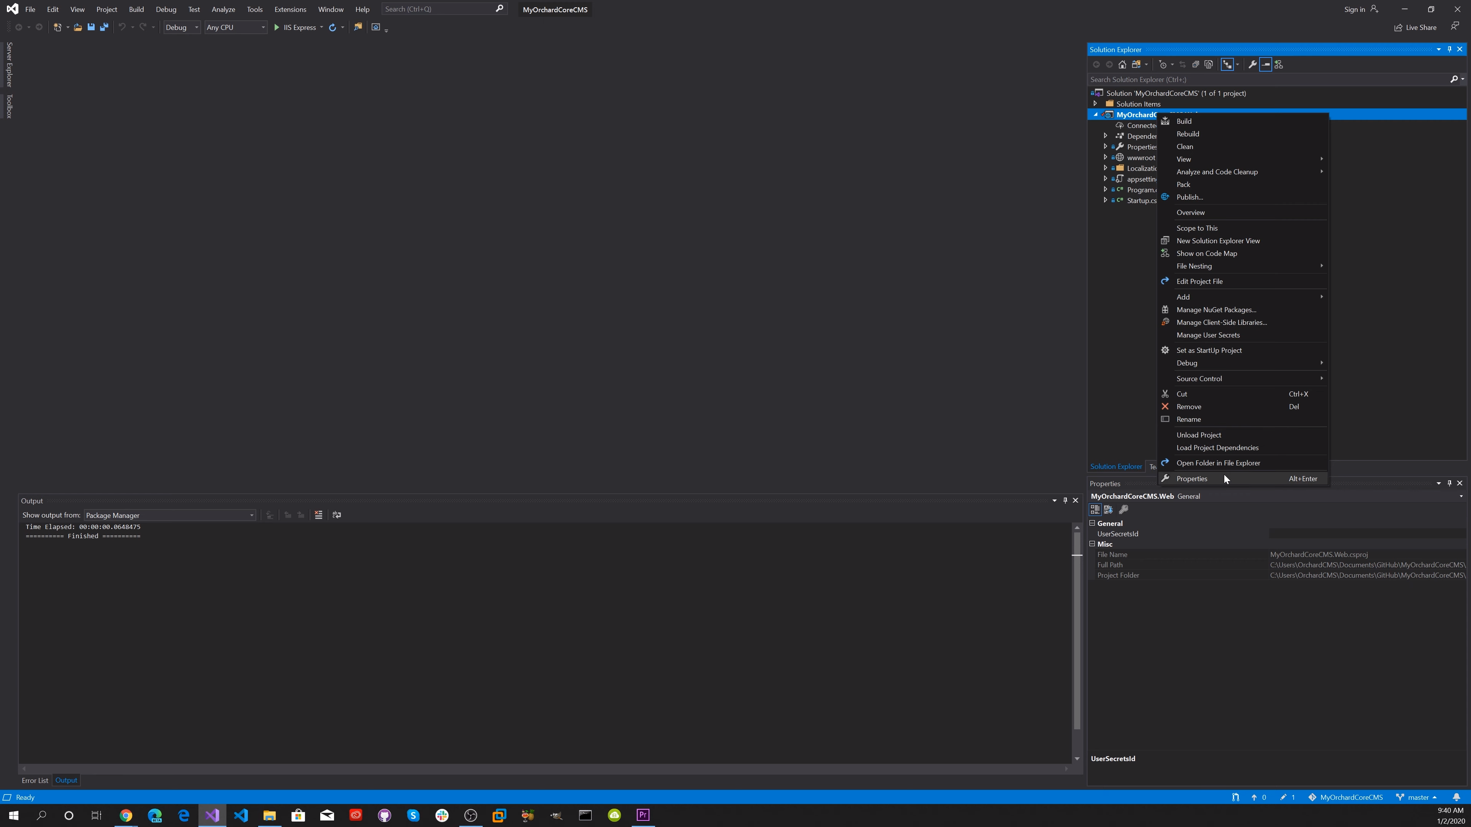Open GitHub Desktop from the taskbar

click(384, 815)
